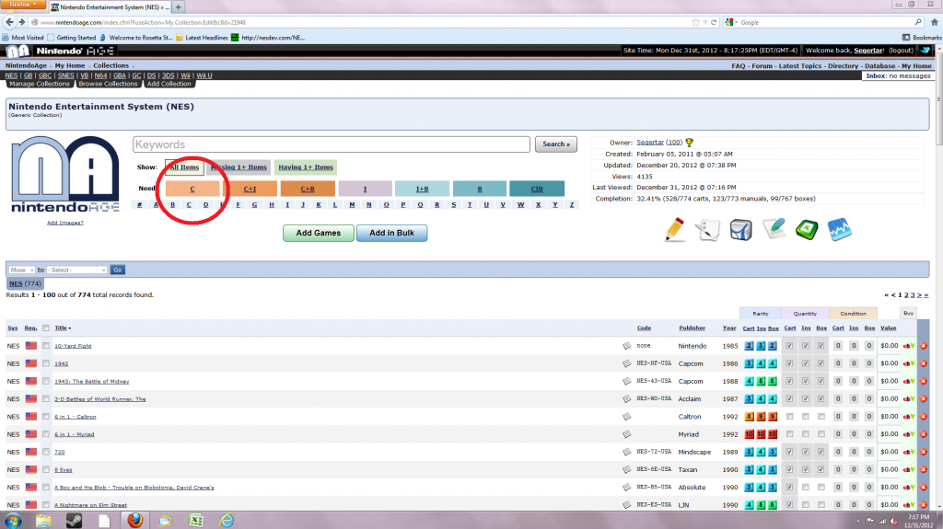Check the row checkbox beside 720
The height and width of the screenshot is (529, 943).
point(46,453)
